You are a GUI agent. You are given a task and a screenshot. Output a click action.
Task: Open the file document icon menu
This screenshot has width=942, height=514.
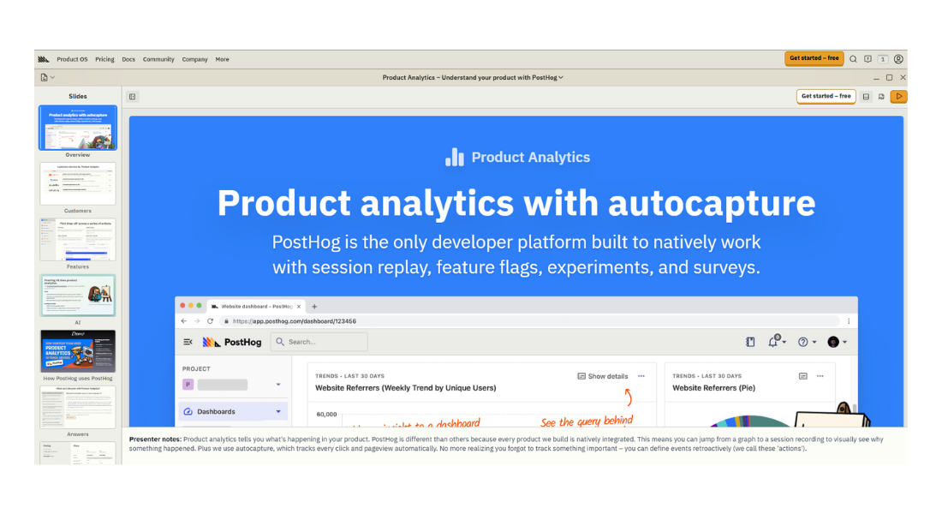[x=47, y=78]
